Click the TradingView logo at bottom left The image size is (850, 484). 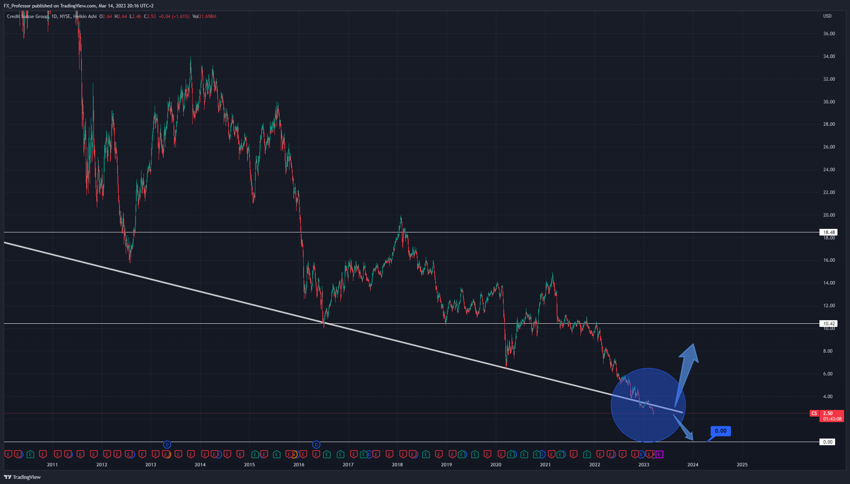tap(22, 477)
